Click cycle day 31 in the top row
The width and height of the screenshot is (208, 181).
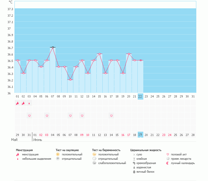[x=193, y=96]
